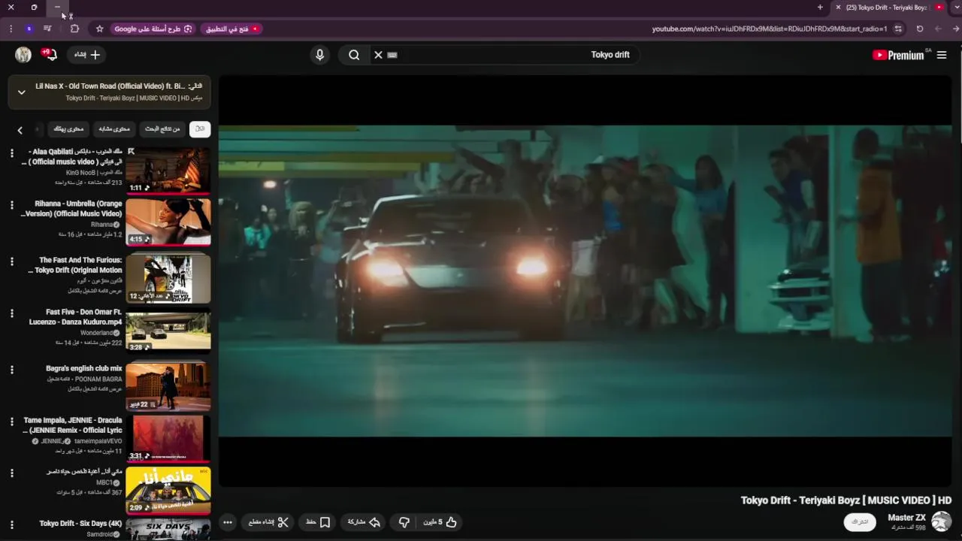Click the 'Rihanna - Umbrella (Orange Version)' title
This screenshot has width=962, height=541.
pyautogui.click(x=72, y=209)
